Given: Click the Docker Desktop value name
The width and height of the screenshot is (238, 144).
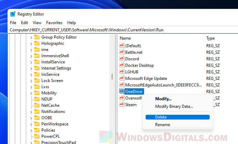Looking at the screenshot, I should click(139, 65).
